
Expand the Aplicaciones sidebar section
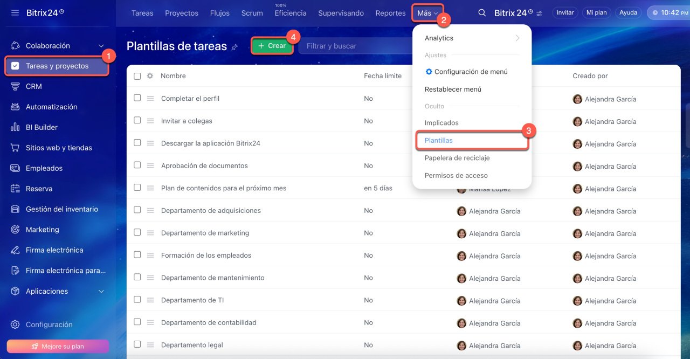tap(101, 291)
